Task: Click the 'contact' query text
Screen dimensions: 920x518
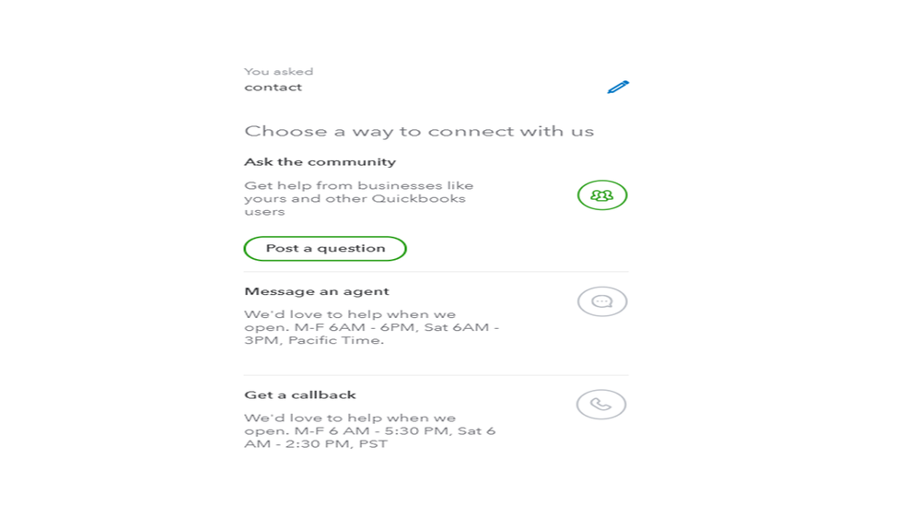Action: point(273,88)
